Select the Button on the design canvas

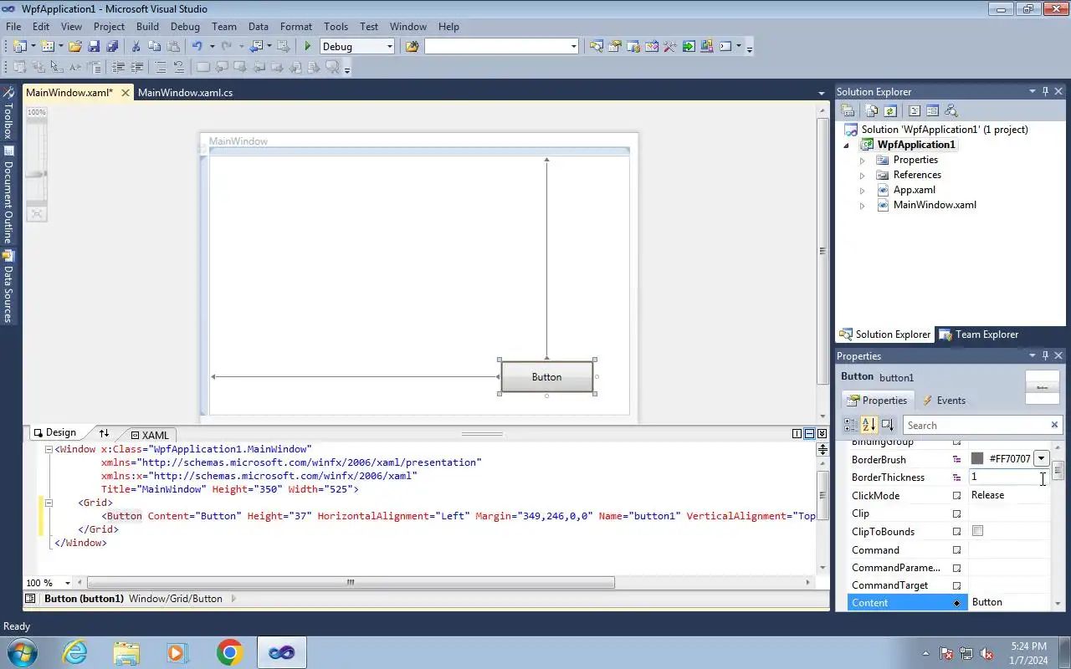(x=546, y=377)
